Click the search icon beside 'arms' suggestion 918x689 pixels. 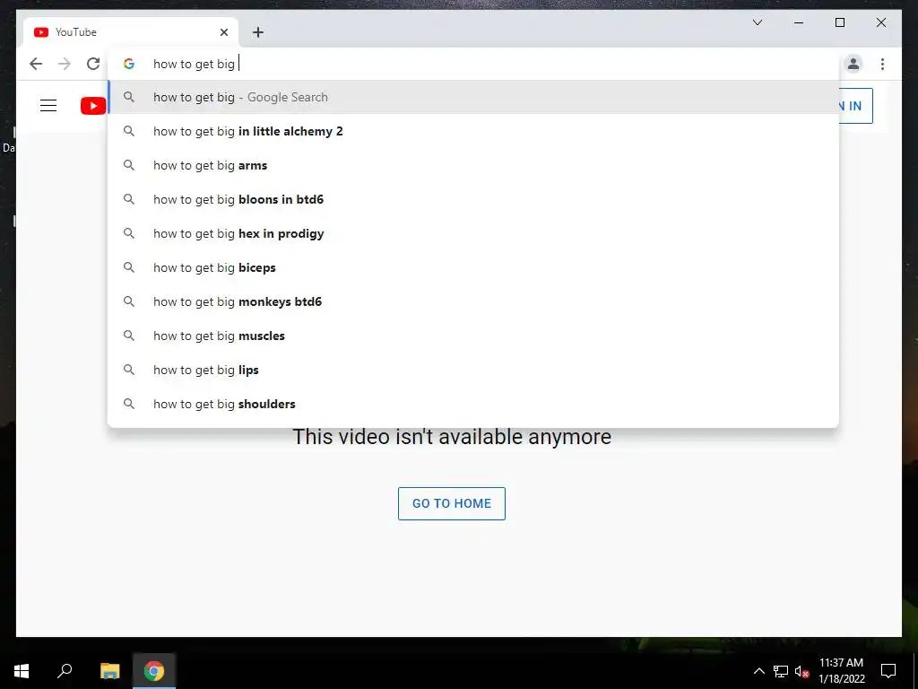click(x=129, y=165)
